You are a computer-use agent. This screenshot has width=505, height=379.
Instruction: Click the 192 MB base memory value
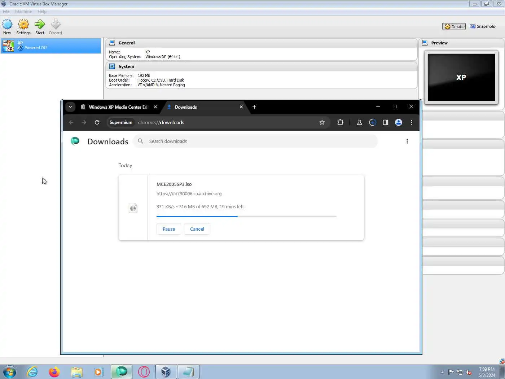pyautogui.click(x=144, y=75)
